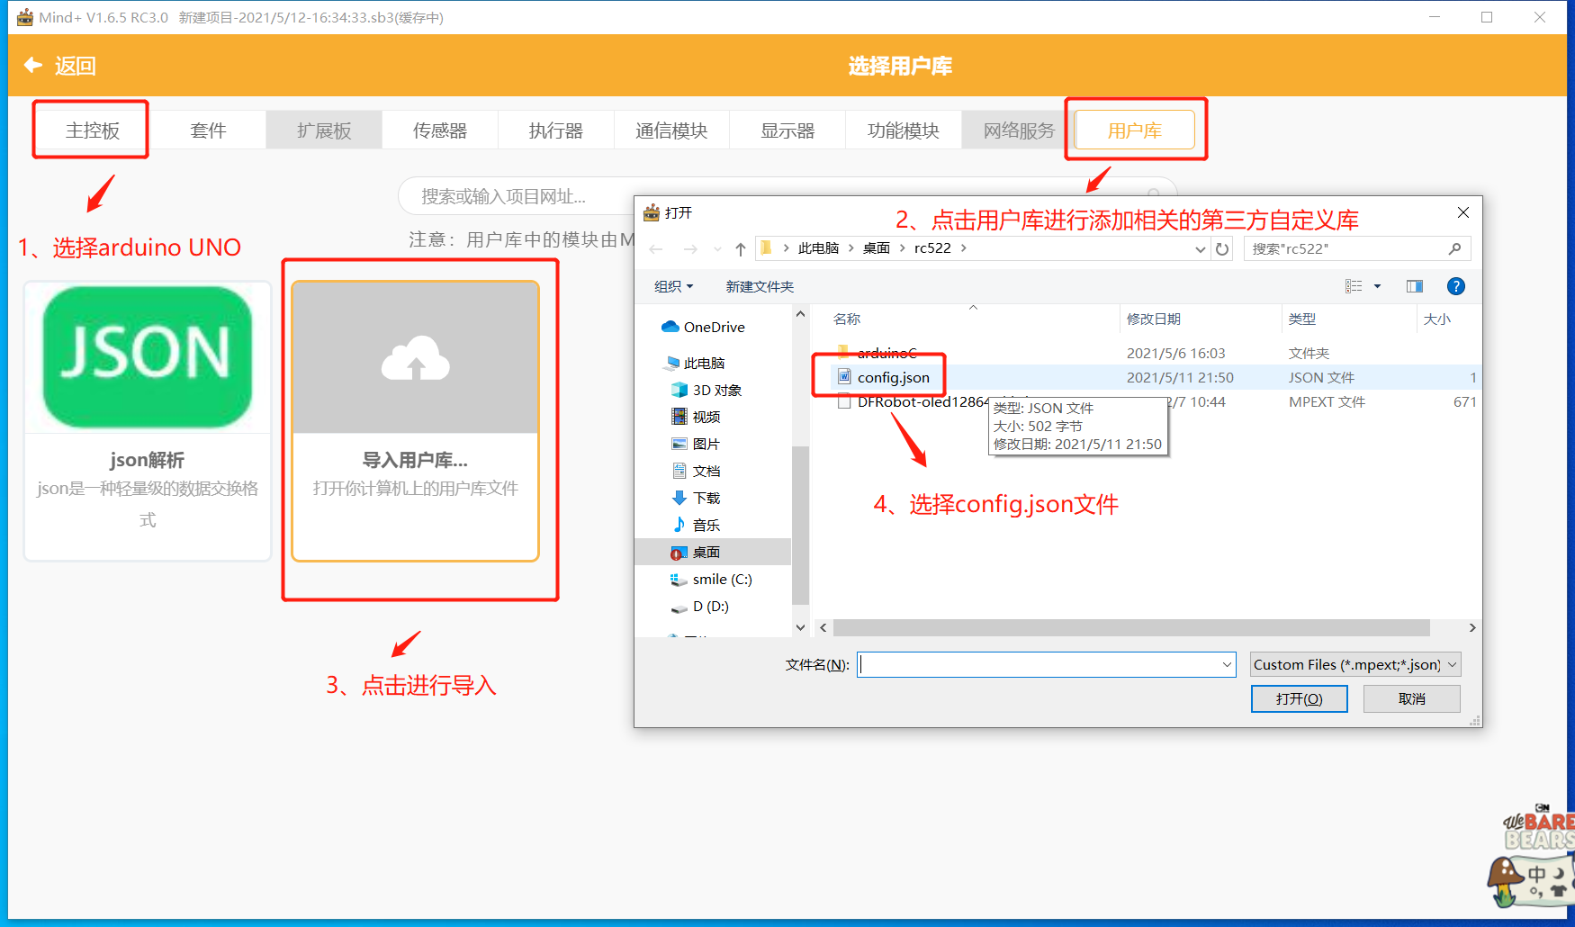Open 音乐 folder in tree
The width and height of the screenshot is (1575, 927).
696,525
